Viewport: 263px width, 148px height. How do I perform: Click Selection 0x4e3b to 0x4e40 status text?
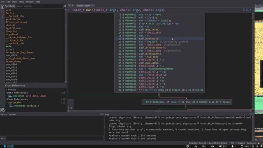208,143
